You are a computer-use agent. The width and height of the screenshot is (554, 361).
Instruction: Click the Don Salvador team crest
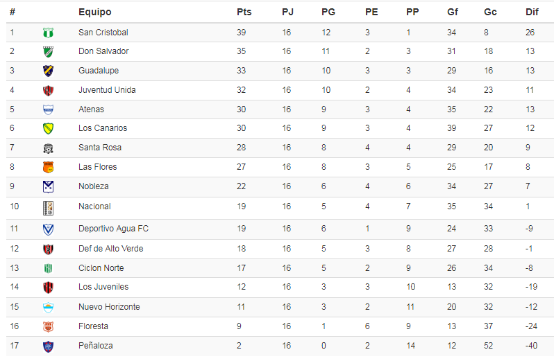tap(48, 52)
